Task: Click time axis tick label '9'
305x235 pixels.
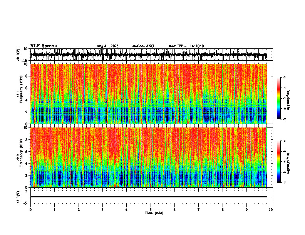Action: (246, 210)
